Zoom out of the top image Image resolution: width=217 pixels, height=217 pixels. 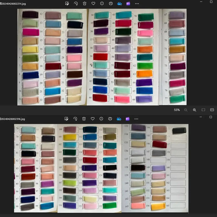coord(186,110)
